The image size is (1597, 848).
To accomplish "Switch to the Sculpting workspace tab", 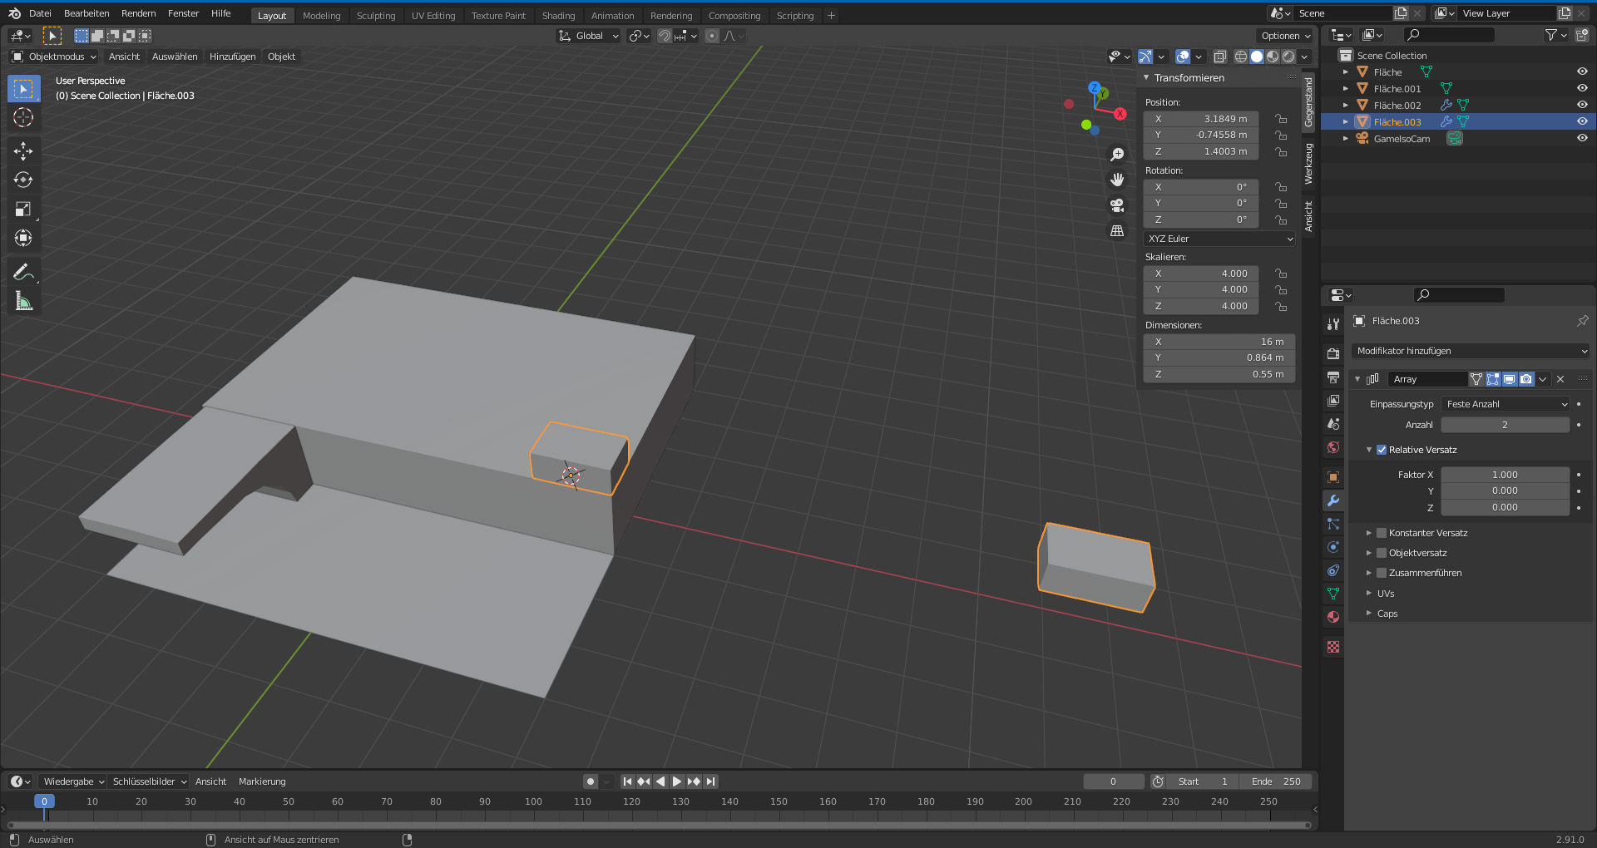I will coord(376,15).
